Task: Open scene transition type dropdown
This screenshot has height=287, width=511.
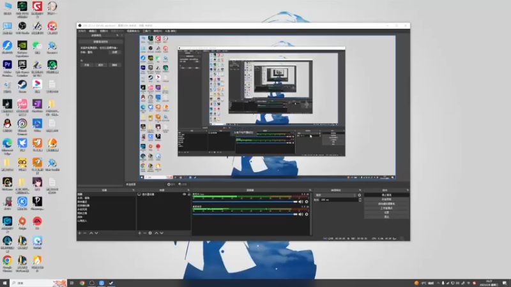Action: pos(335,195)
